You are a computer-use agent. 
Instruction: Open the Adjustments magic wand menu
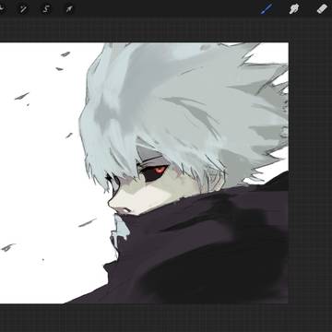click(x=23, y=9)
